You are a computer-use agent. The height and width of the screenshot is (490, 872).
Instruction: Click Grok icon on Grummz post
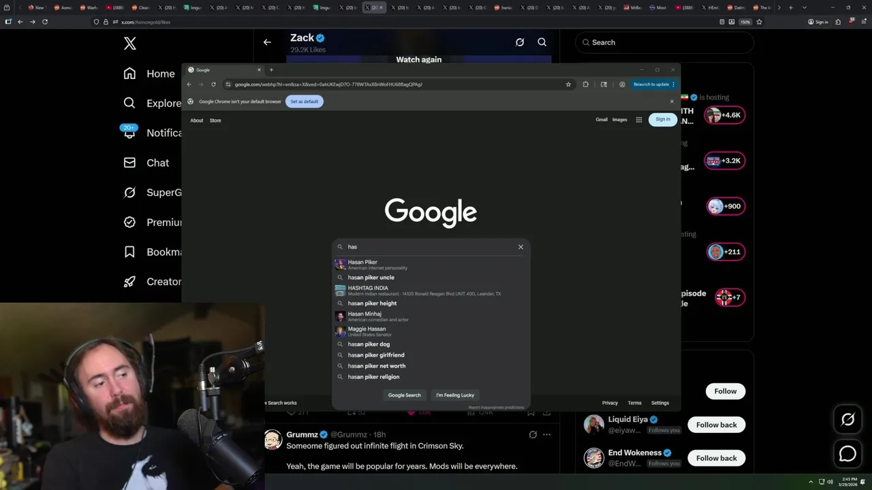click(533, 434)
